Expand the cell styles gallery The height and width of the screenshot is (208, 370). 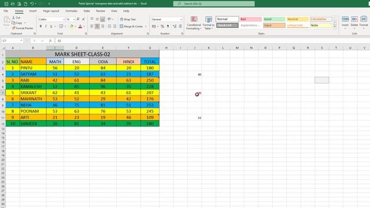pyautogui.click(x=335, y=27)
